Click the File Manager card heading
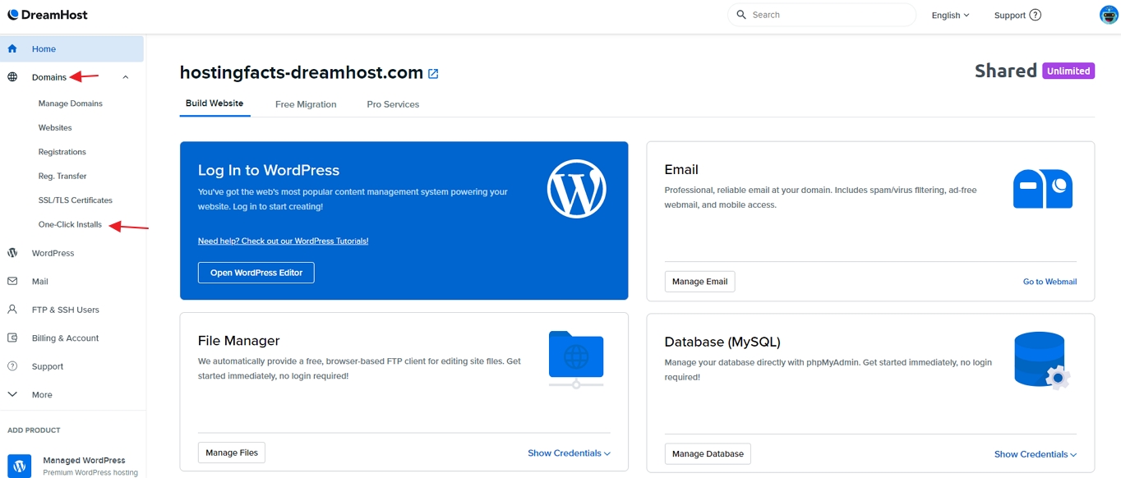The height and width of the screenshot is (478, 1121). pos(239,341)
